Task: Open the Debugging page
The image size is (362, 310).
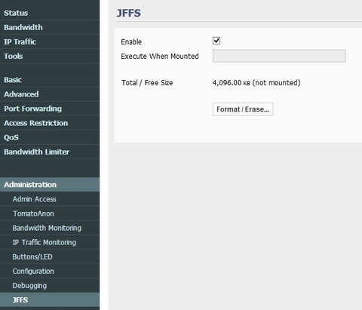Action: [50, 286]
